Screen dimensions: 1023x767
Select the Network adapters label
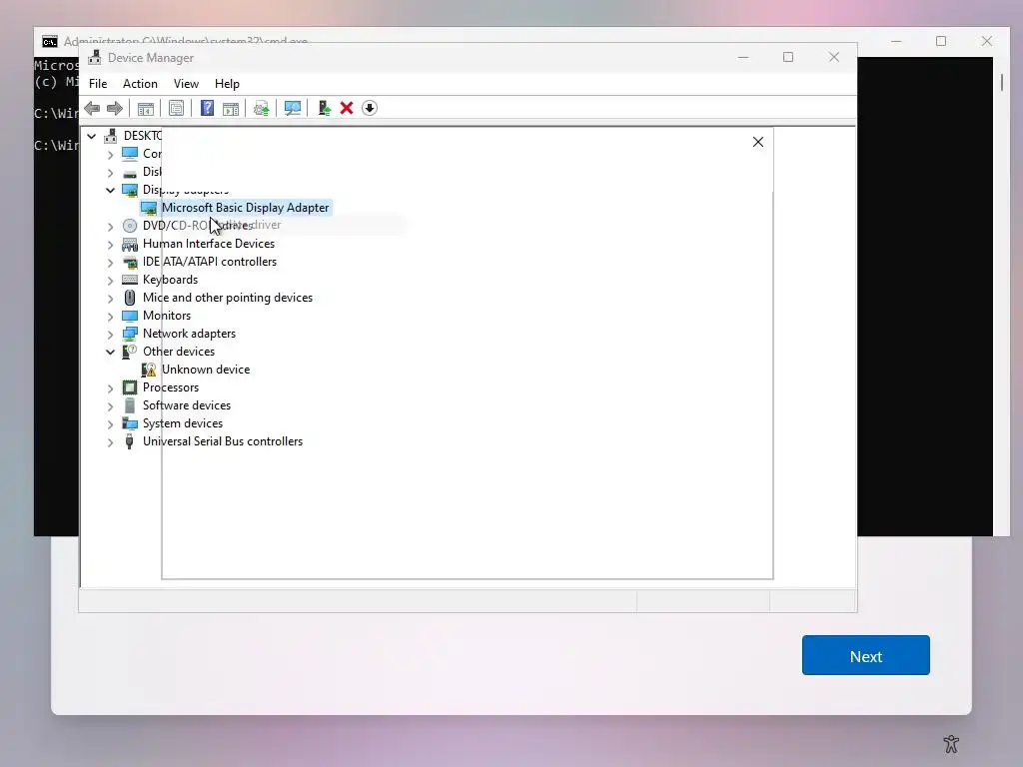tap(189, 334)
